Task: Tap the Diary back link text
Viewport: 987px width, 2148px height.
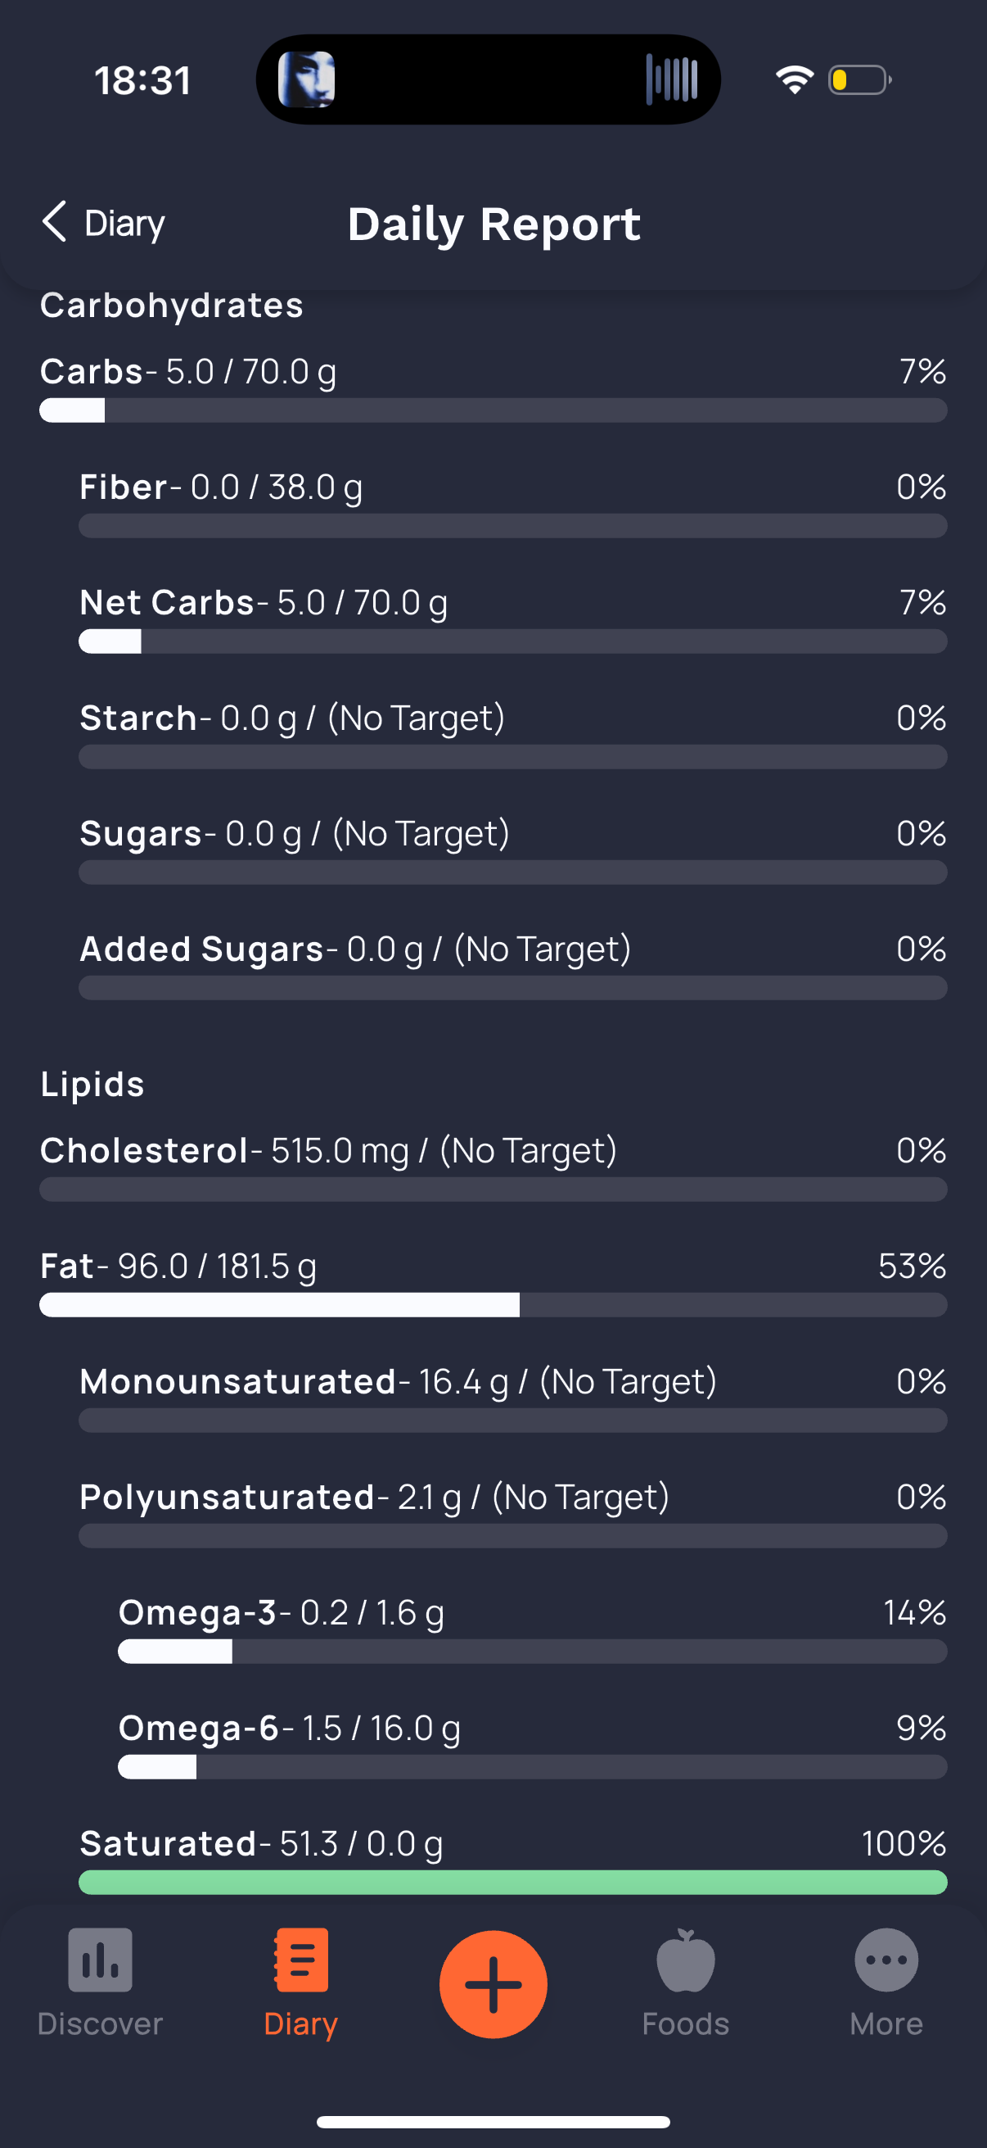Action: click(125, 224)
